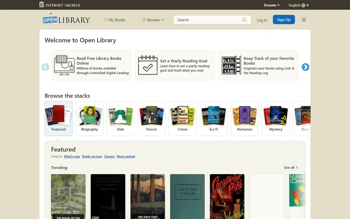Image resolution: width=350 pixels, height=219 pixels.
Task: Open the hamburger menu icon
Action: tap(304, 20)
